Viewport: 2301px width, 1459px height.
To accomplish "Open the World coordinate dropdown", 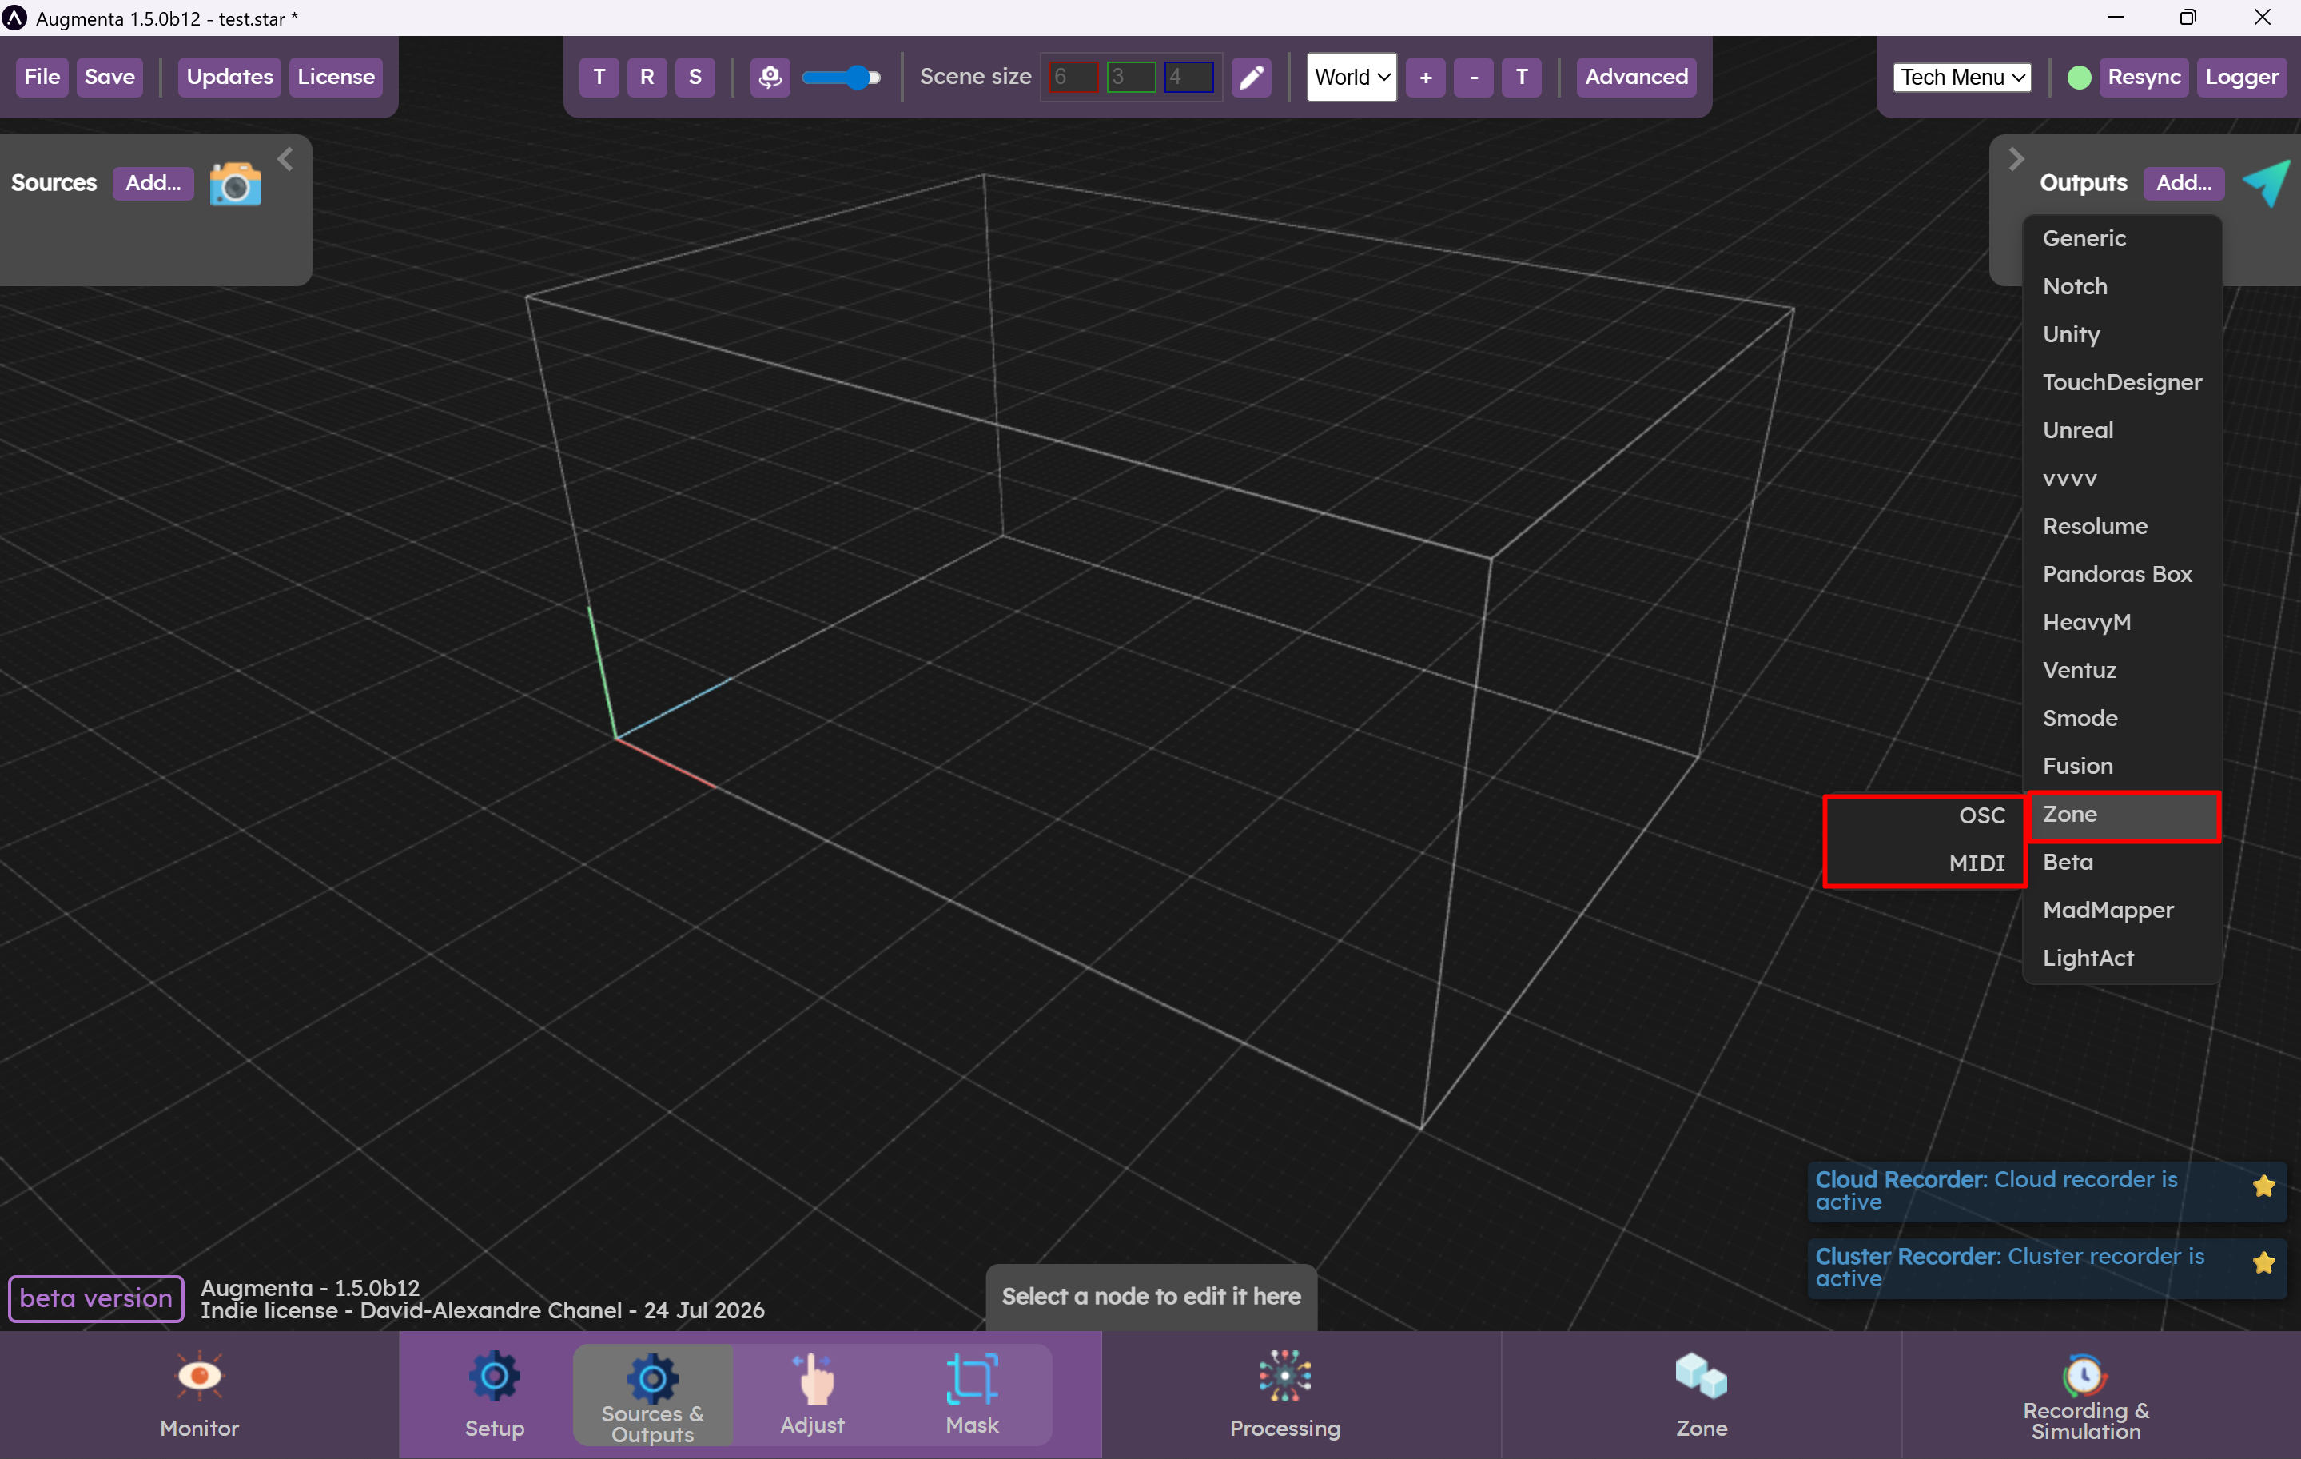I will tap(1350, 78).
